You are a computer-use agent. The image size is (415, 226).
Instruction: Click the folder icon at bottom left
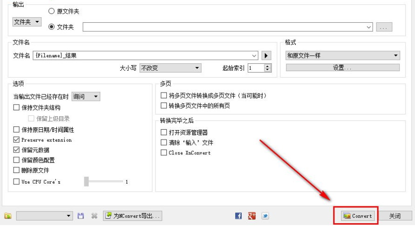point(8,216)
